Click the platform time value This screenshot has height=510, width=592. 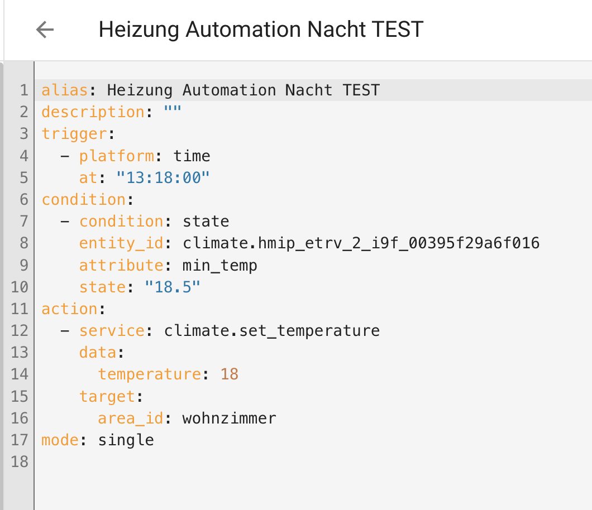pos(192,156)
